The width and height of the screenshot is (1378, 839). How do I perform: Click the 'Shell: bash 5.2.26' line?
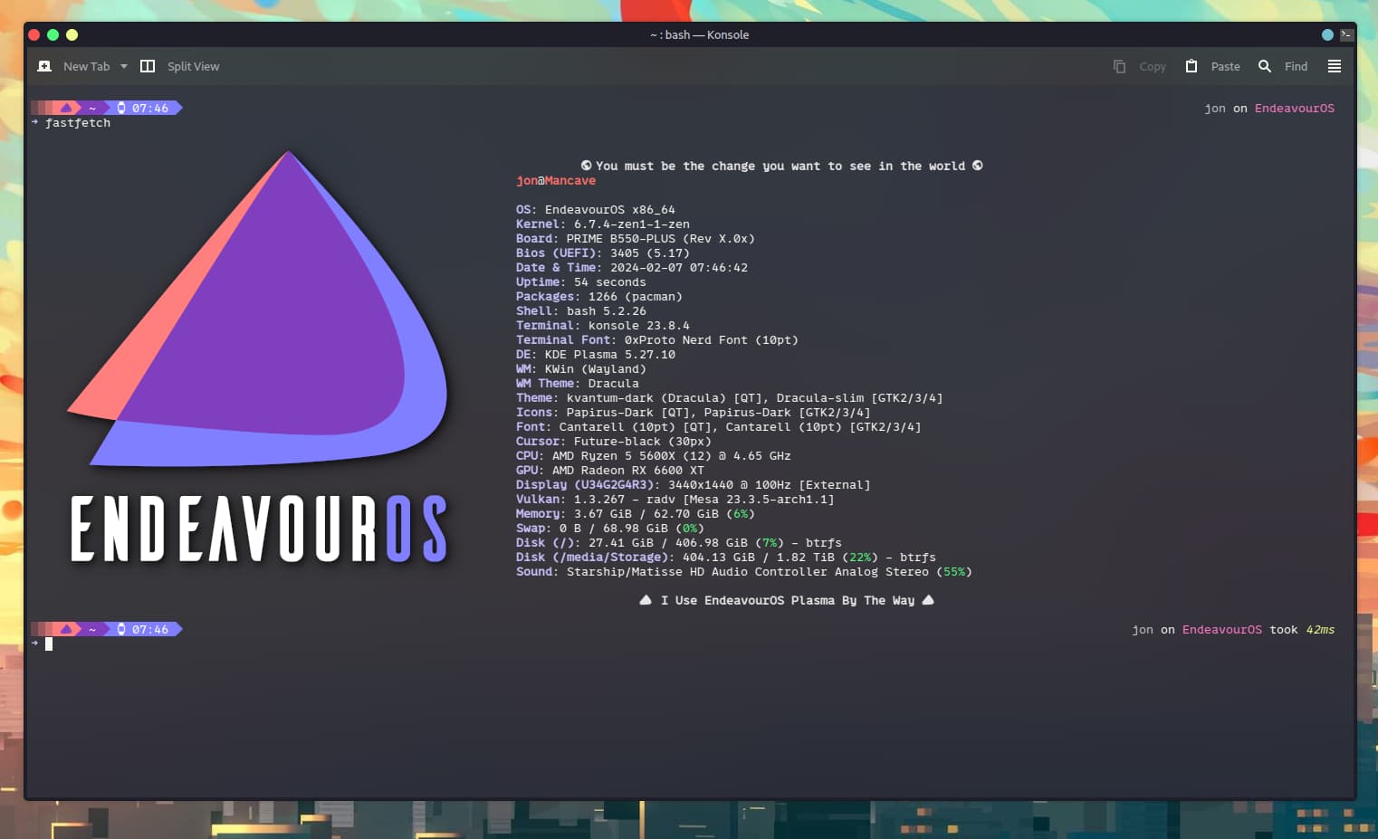click(x=581, y=311)
